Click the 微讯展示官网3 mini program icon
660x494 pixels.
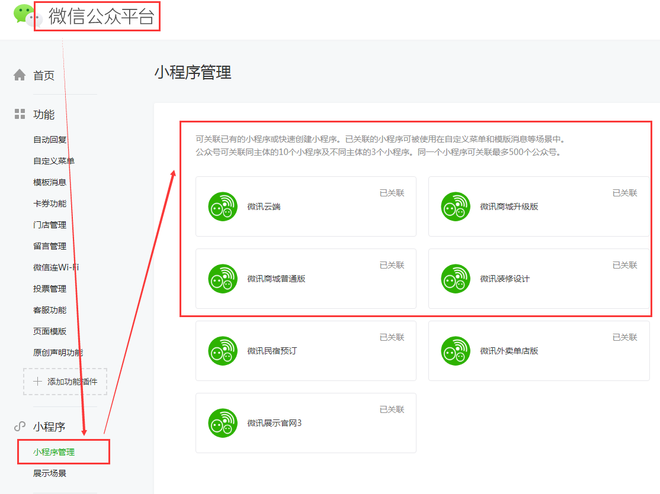[223, 423]
